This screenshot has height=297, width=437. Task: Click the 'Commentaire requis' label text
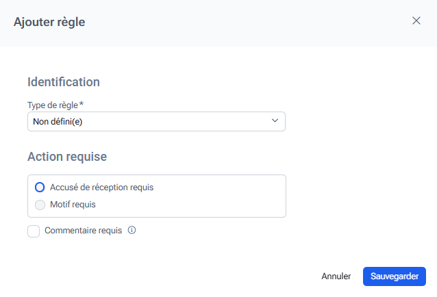coord(83,231)
